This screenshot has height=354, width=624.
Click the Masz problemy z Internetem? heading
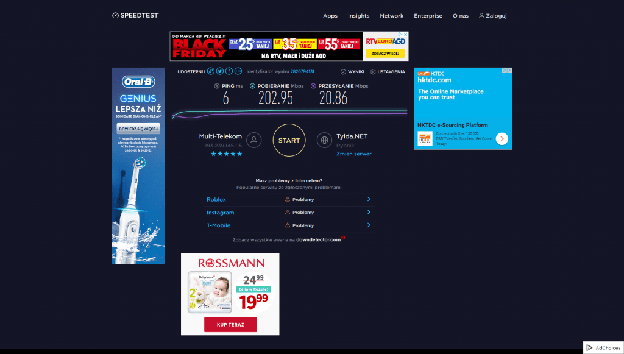tap(289, 180)
